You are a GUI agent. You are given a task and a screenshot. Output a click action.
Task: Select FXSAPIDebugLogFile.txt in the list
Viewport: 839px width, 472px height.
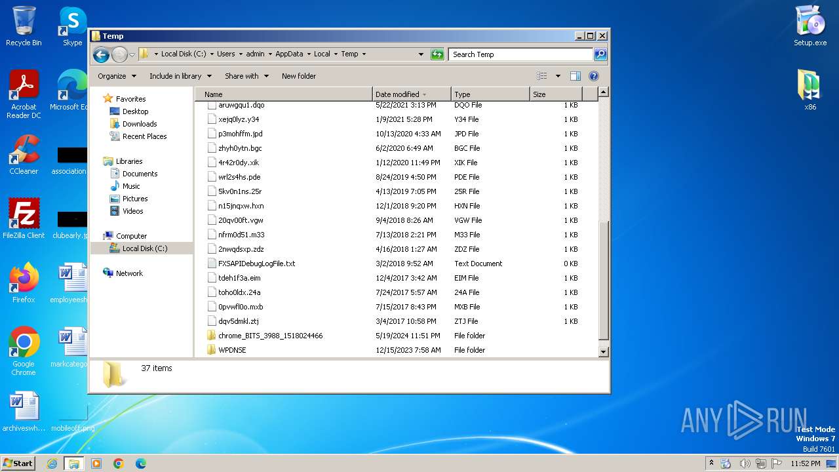[x=256, y=264]
